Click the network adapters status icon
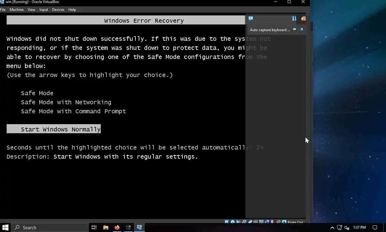 click(x=244, y=222)
